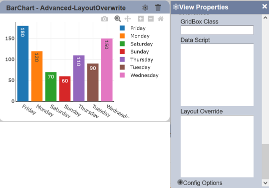
Task: Focus the Layout Override text area
Action: [217, 146]
